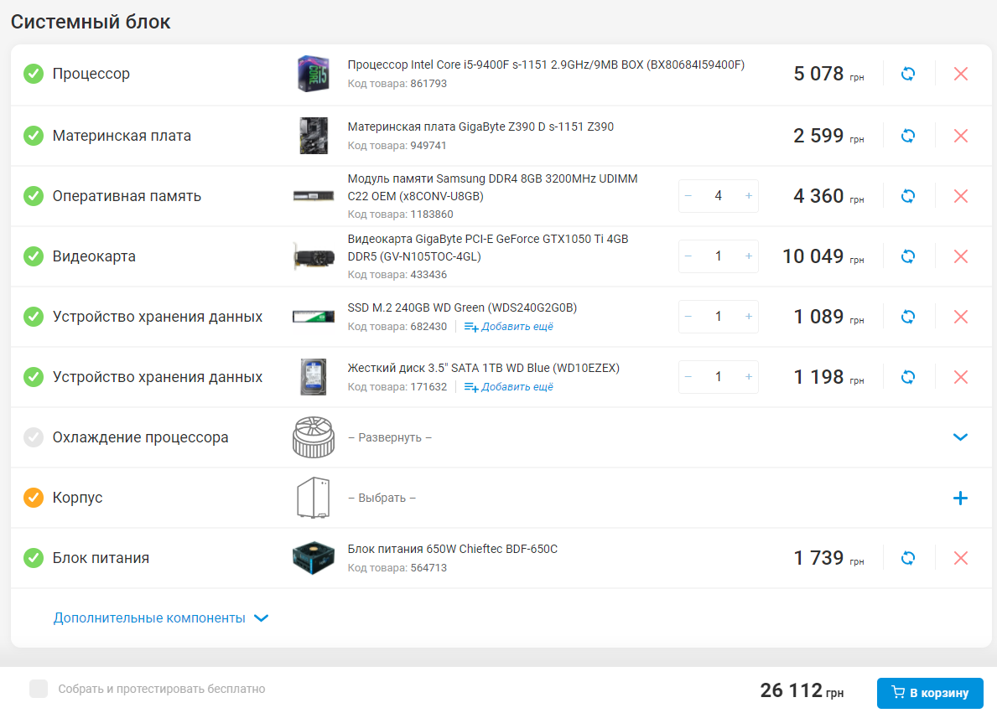Increase GTX1050 Ti video card quantity

749,256
